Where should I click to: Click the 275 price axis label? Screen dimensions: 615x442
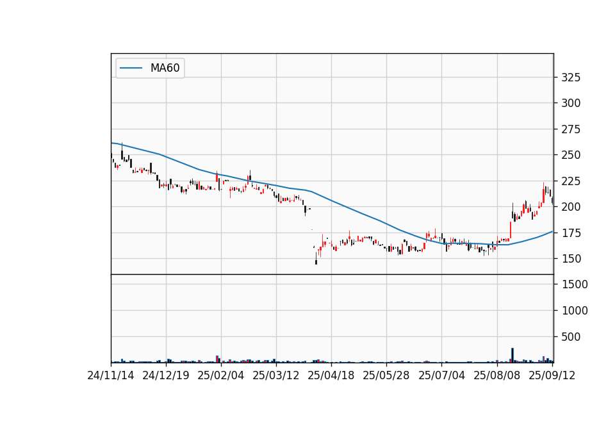(x=571, y=129)
